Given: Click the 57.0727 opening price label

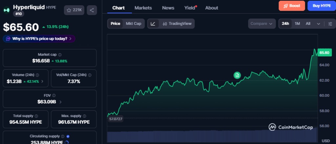Looking at the screenshot, I should [115, 119].
